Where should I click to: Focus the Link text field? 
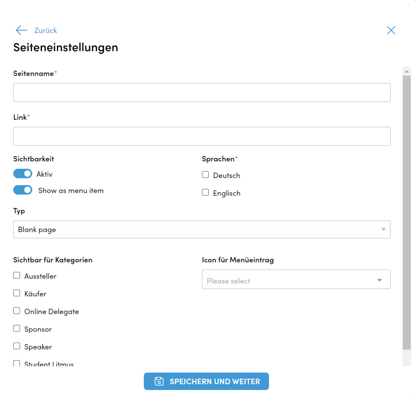pos(202,136)
